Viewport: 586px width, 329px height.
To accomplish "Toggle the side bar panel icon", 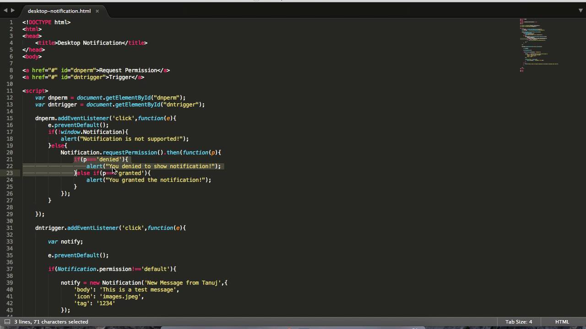I will coord(7,322).
